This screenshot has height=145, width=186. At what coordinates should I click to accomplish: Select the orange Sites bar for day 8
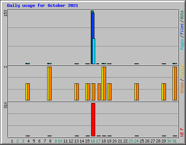tap(50, 83)
